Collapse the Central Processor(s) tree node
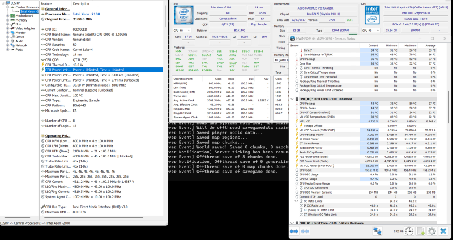 (x=8, y=7)
